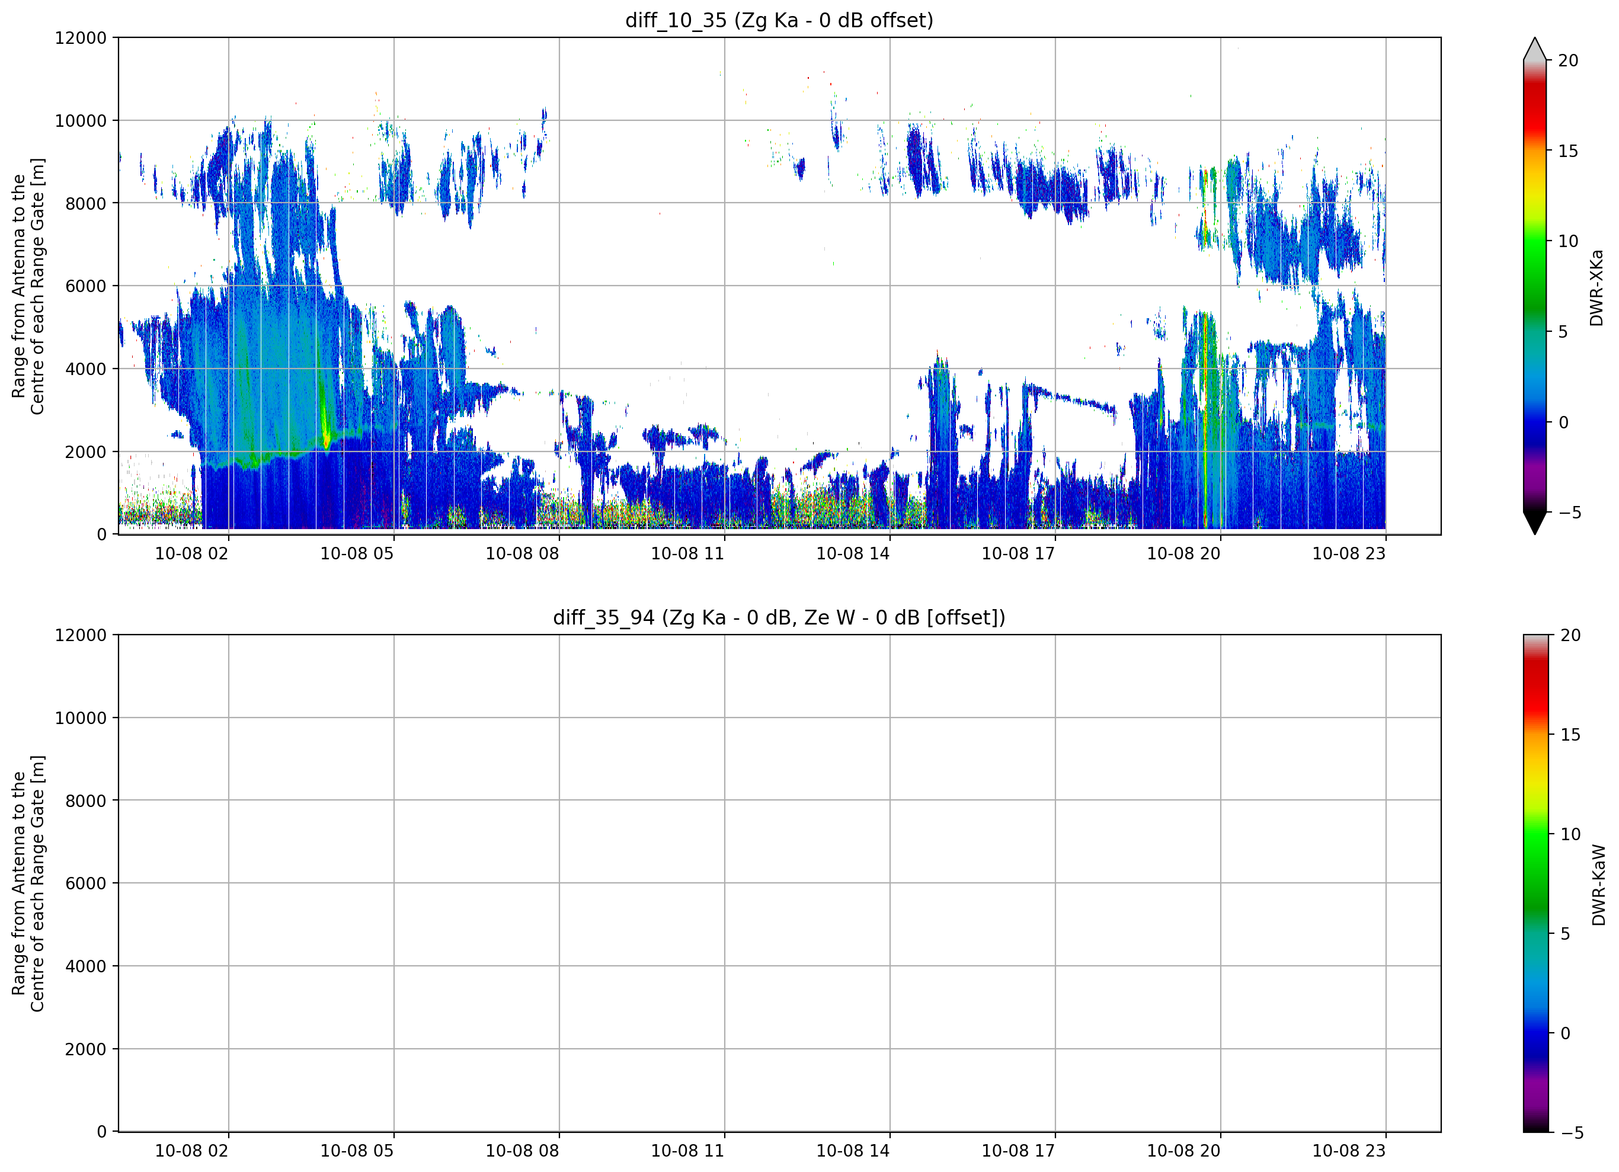The image size is (1619, 1172).
Task: Click '10-08 05' tick under the bottom plot
Action: [357, 1151]
